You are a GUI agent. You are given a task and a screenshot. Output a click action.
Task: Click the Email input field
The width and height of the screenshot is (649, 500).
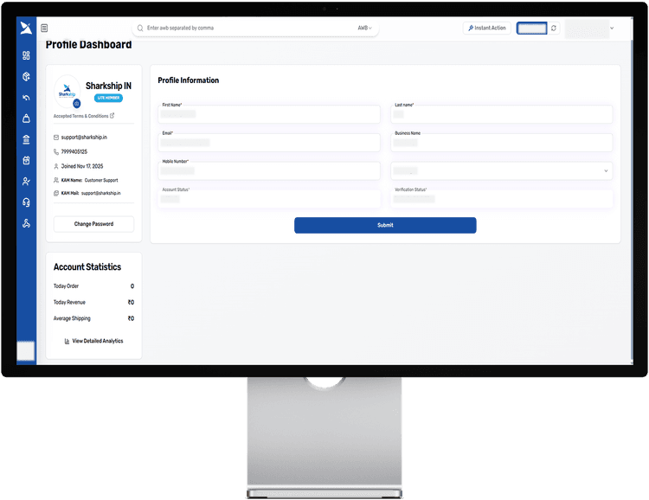pyautogui.click(x=269, y=143)
